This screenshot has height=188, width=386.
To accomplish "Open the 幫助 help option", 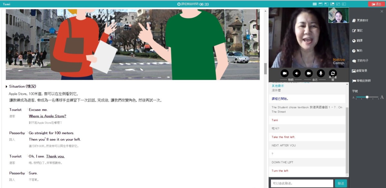I will pos(358,51).
